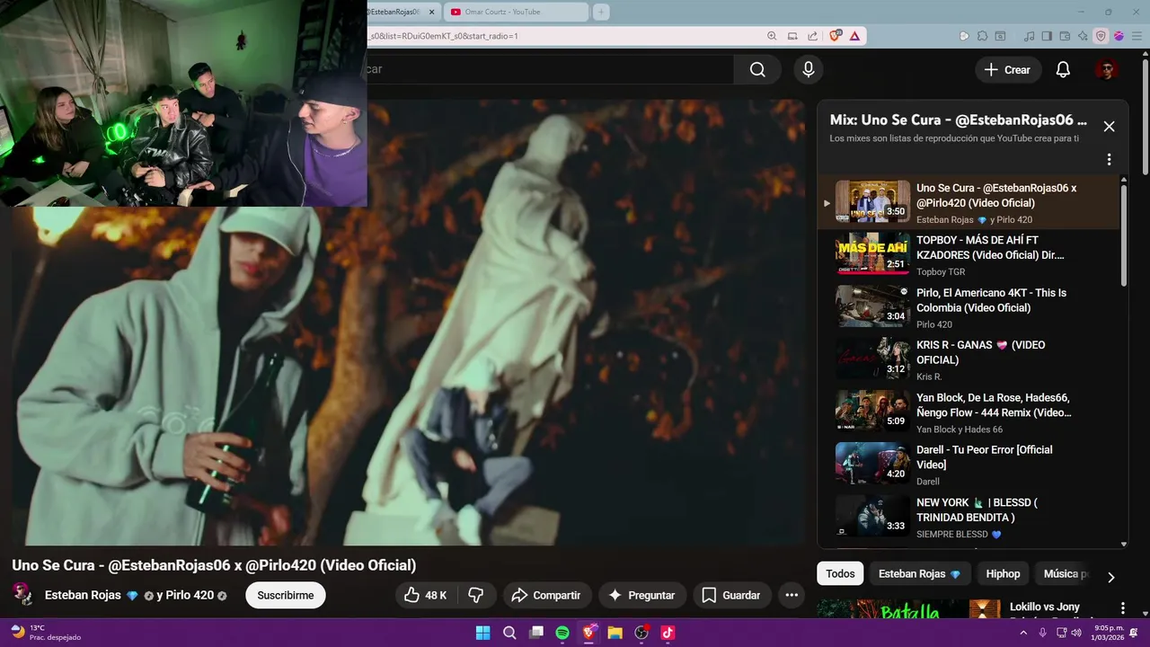Image resolution: width=1150 pixels, height=647 pixels.
Task: Click the share page icon in address bar
Action: pos(812,36)
